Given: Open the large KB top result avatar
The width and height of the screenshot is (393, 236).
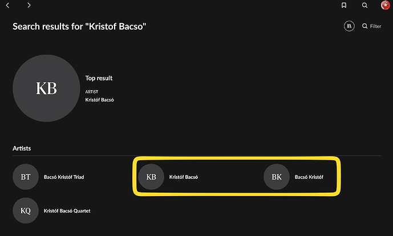Looking at the screenshot, I should (46, 88).
